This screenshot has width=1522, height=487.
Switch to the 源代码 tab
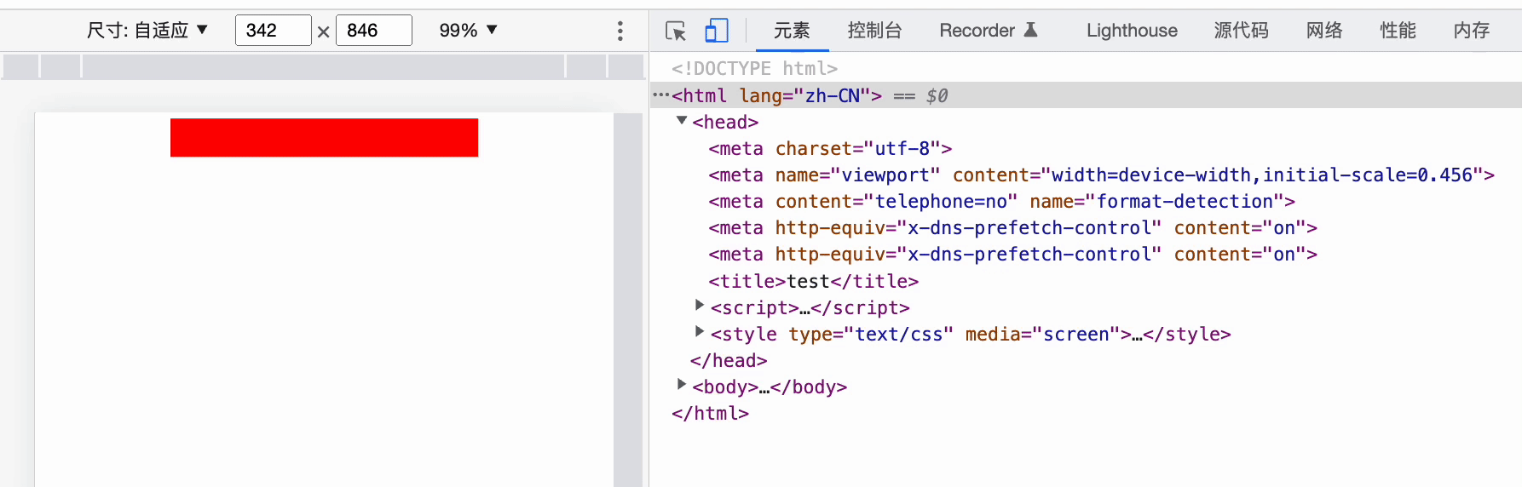tap(1241, 31)
